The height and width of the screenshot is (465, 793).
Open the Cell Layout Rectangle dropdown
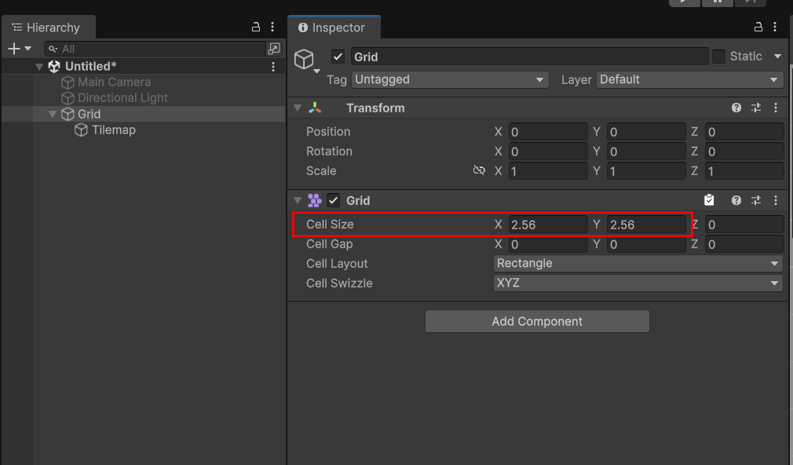coord(638,263)
